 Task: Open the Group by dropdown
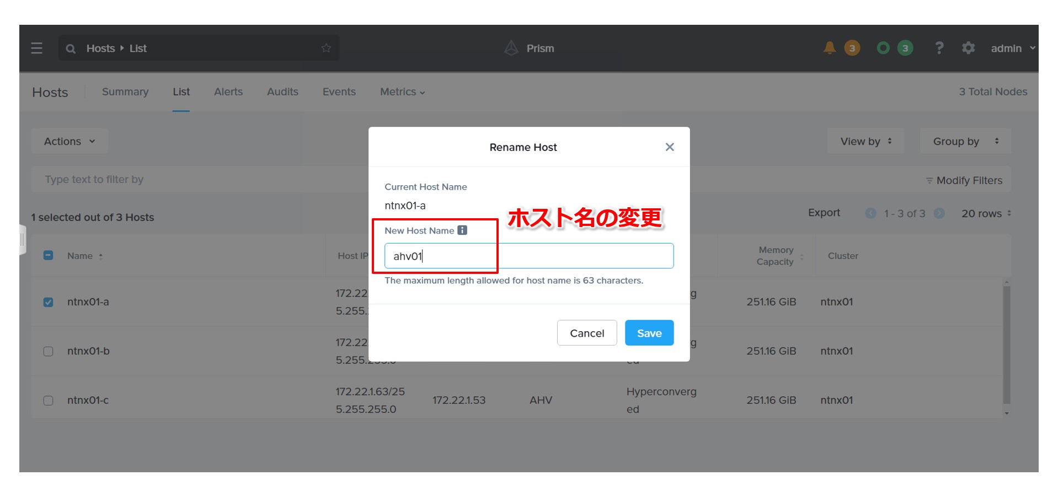(x=966, y=141)
